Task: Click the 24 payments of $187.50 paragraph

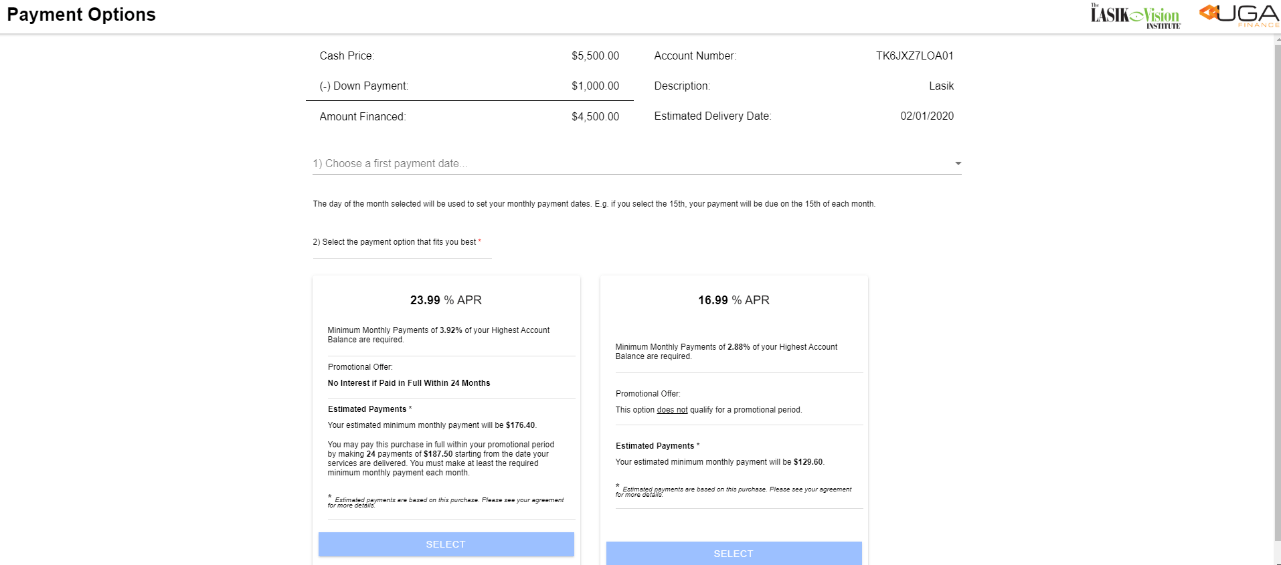Action: click(440, 459)
